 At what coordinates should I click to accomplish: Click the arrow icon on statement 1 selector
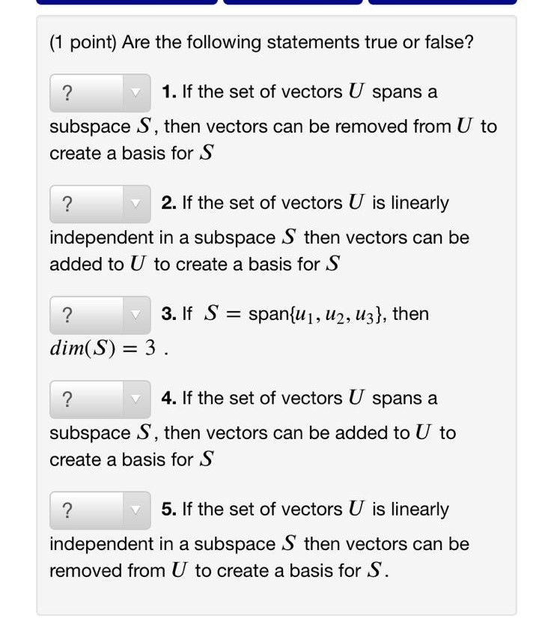click(x=136, y=91)
